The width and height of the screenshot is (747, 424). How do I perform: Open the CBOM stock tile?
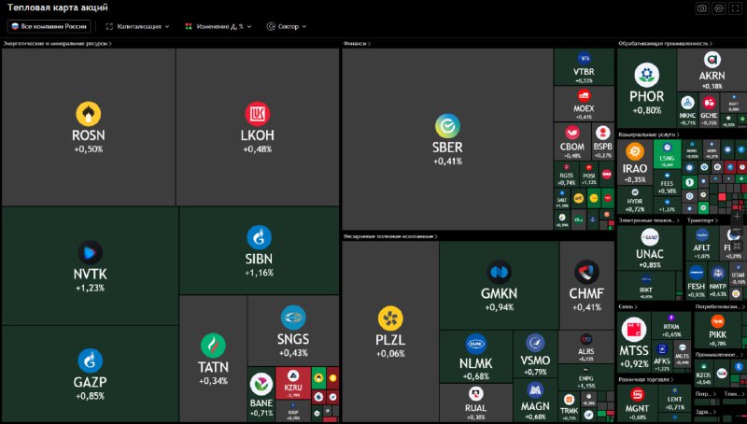click(572, 142)
